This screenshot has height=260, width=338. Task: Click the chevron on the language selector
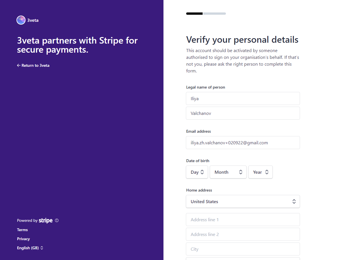(x=42, y=248)
